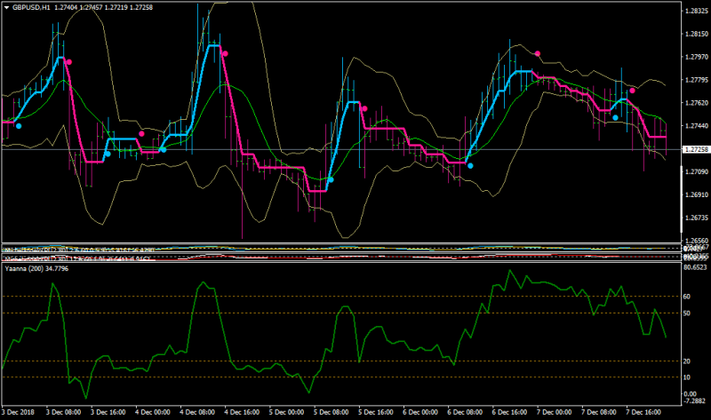Click the 1.27620 price level on the axis
711x420 pixels.
[x=697, y=103]
